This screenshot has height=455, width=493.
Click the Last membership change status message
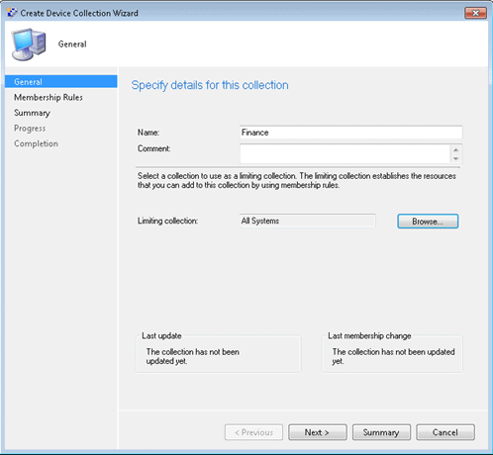point(394,356)
